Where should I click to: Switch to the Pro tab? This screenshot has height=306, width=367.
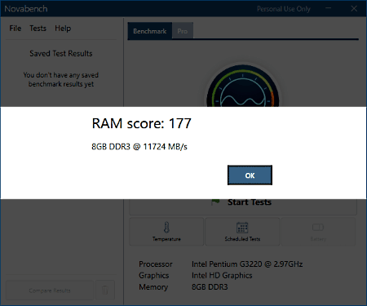coord(183,31)
